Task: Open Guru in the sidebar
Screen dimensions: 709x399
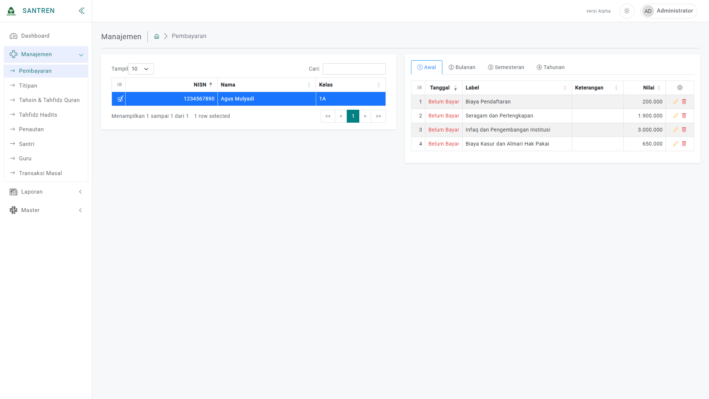Action: 46,158
